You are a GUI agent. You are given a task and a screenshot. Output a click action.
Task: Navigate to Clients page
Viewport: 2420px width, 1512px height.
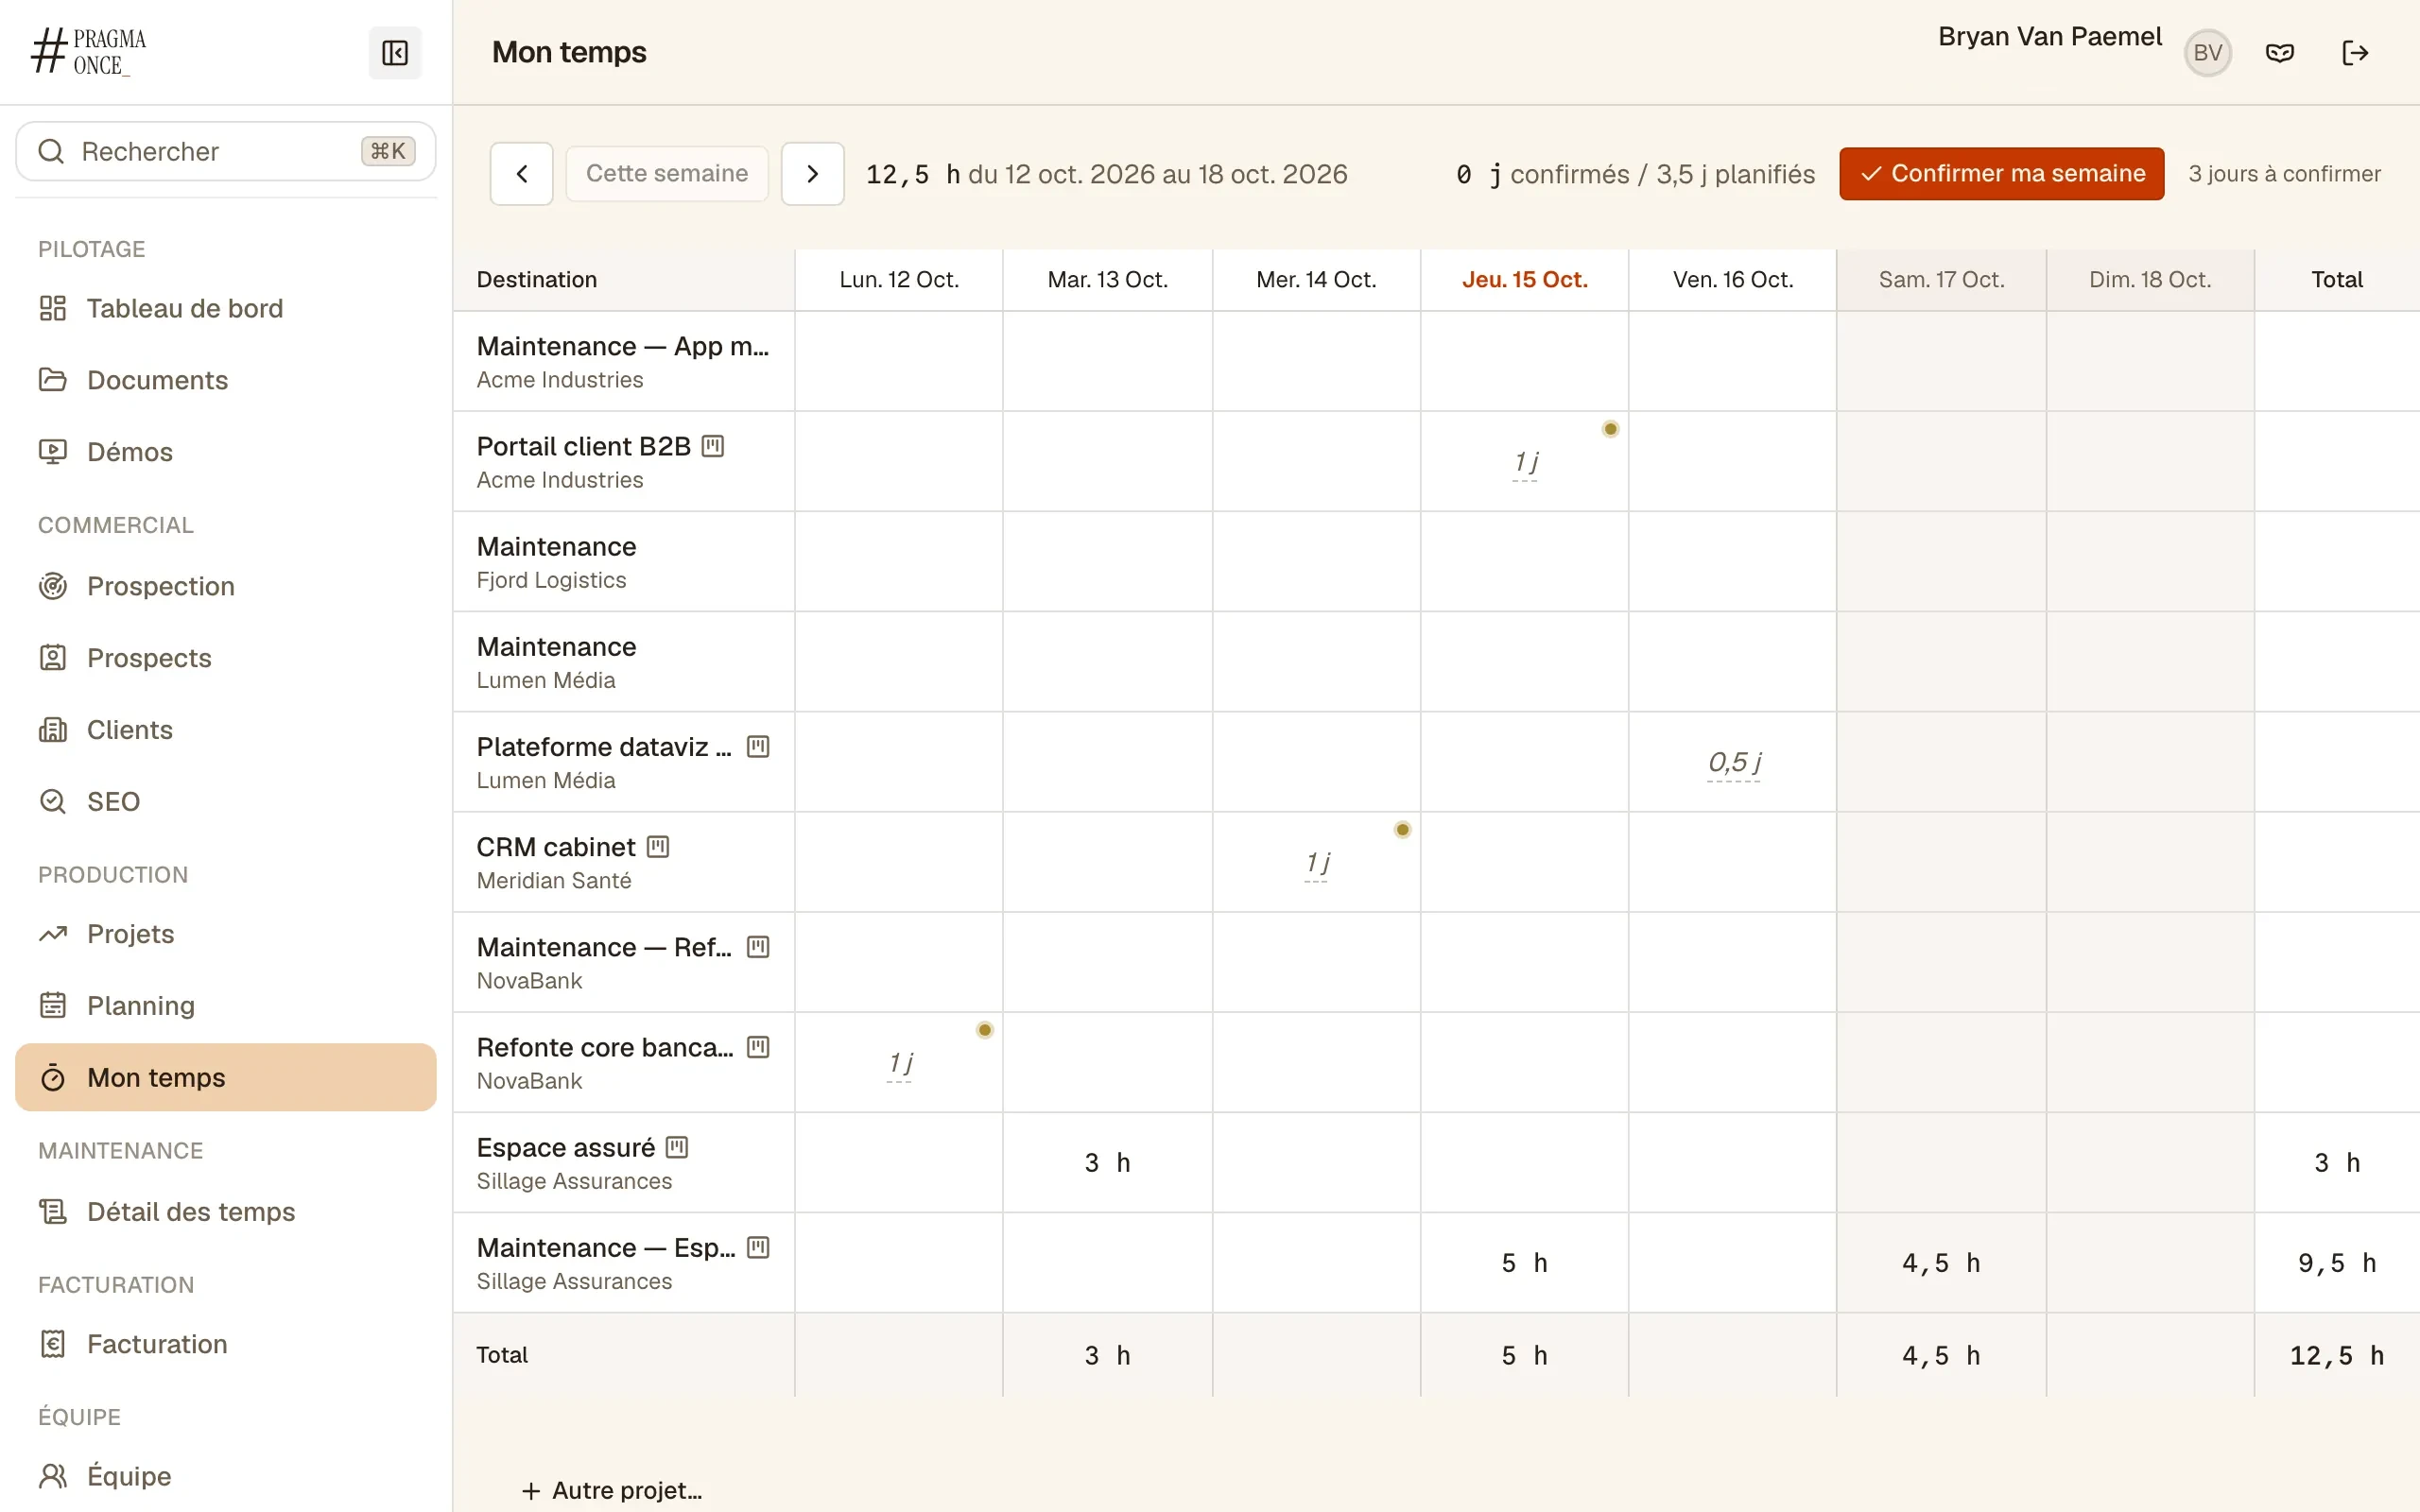pyautogui.click(x=226, y=730)
